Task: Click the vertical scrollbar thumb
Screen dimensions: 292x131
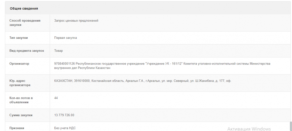Action: [291, 126]
